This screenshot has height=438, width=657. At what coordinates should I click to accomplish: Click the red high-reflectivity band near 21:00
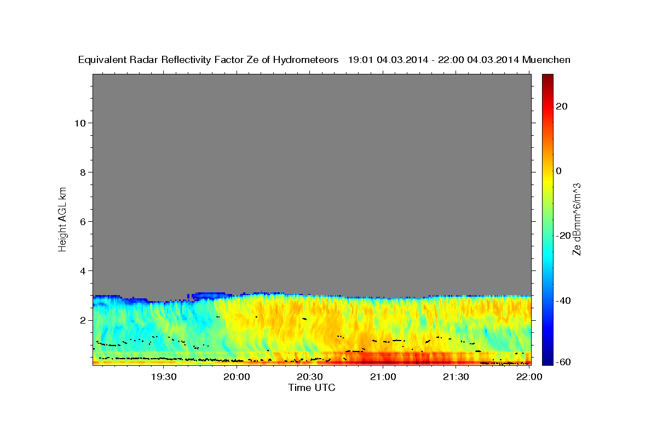coord(394,359)
